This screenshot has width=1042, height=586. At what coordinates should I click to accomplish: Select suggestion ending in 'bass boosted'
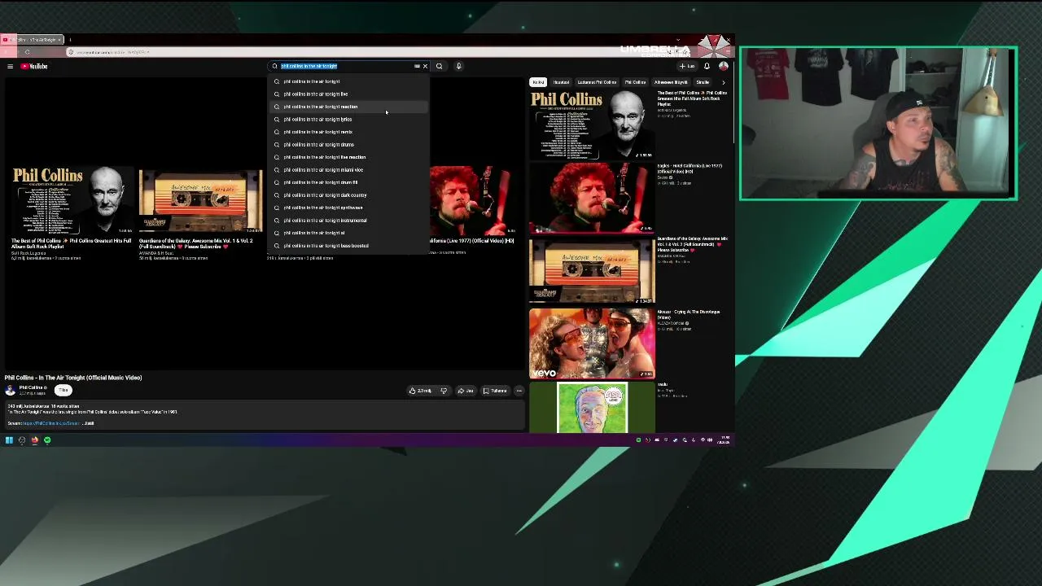pos(348,245)
